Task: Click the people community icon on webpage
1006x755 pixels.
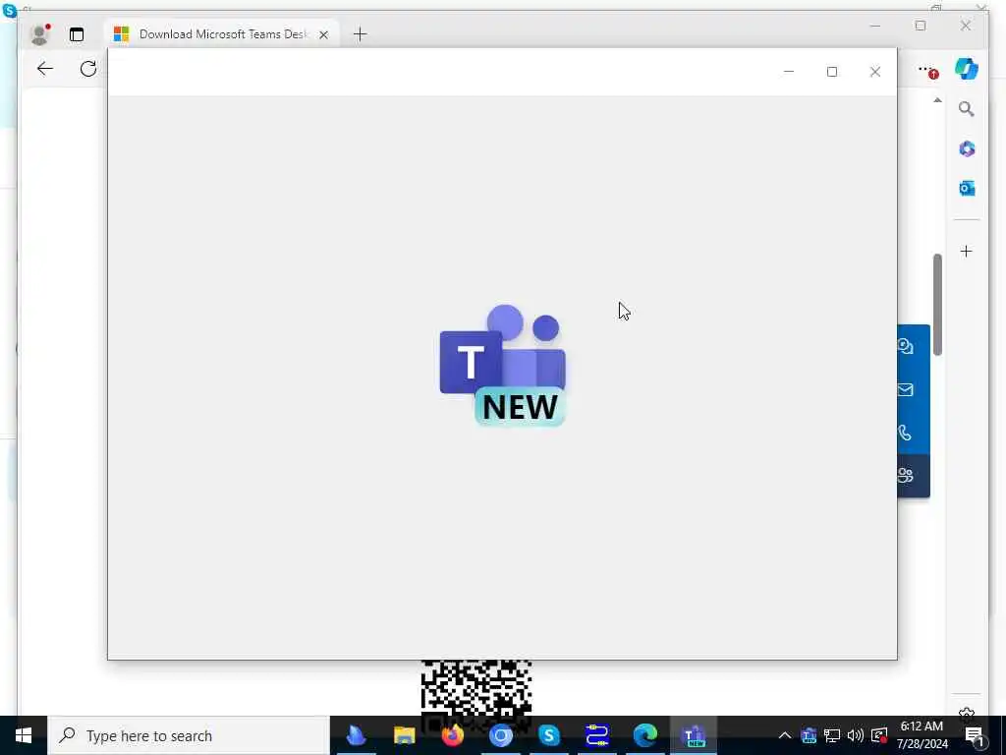Action: pos(905,476)
